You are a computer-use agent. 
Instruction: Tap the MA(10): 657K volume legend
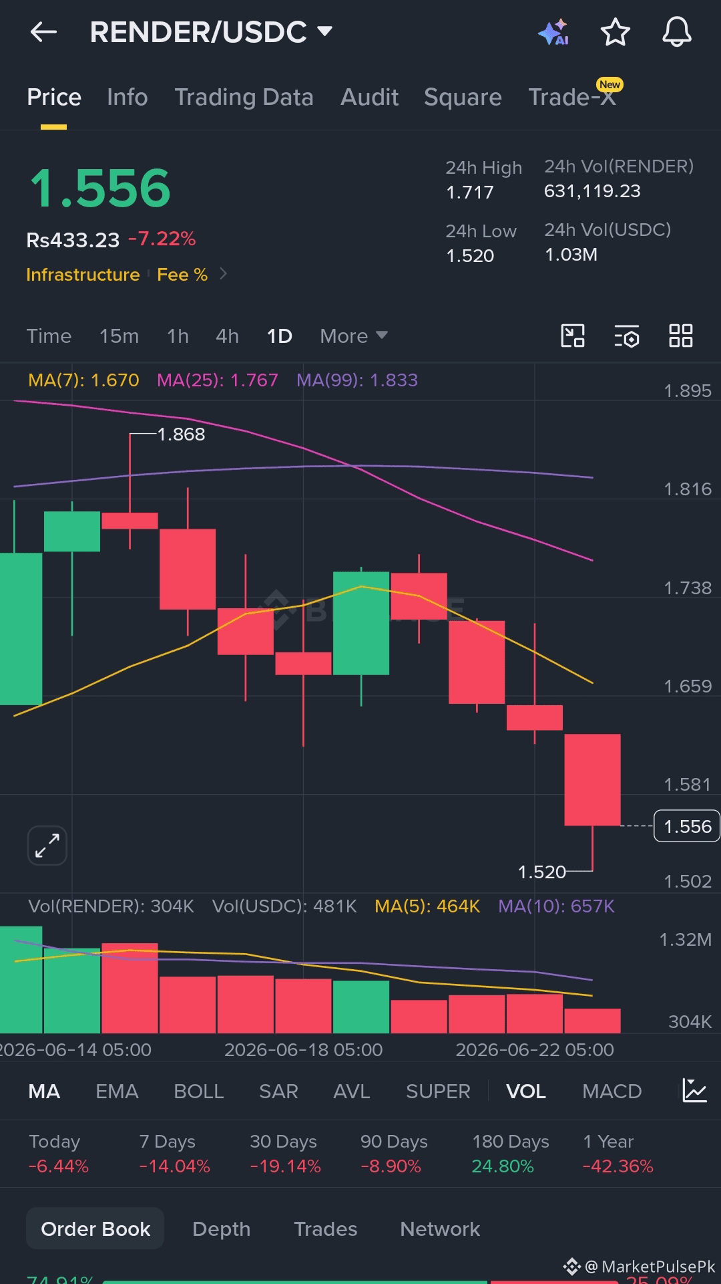[x=556, y=906]
